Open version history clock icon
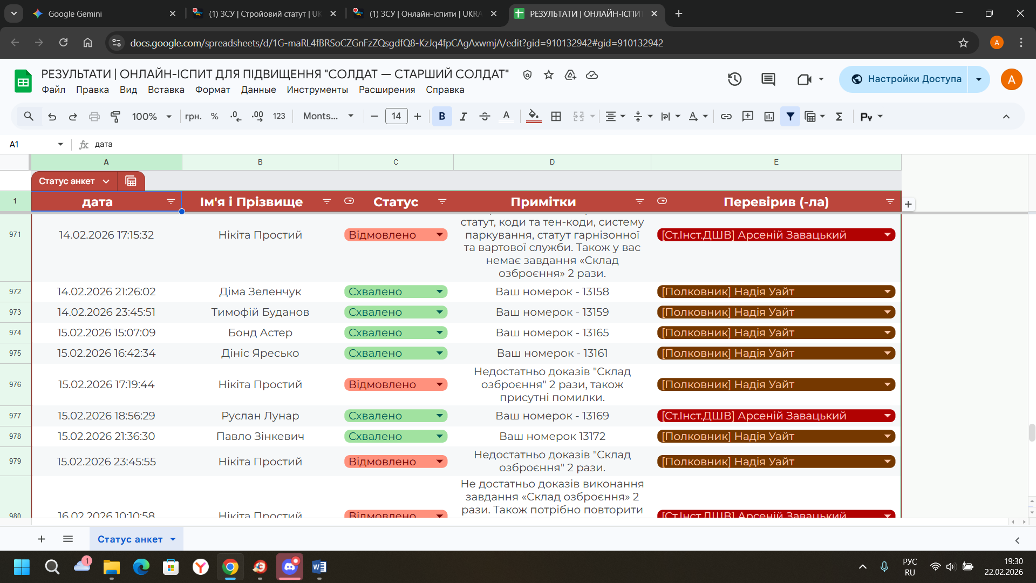 [734, 79]
